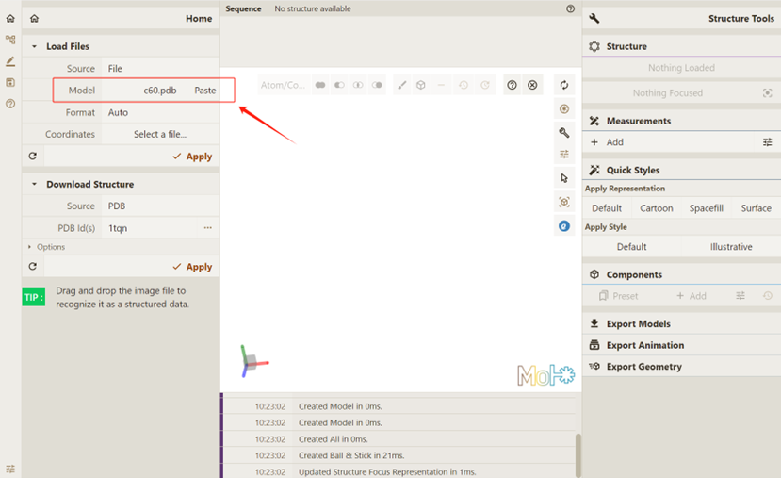Viewport: 781px width, 478px height.
Task: Open the help icon in sequence panel header
Action: [570, 8]
